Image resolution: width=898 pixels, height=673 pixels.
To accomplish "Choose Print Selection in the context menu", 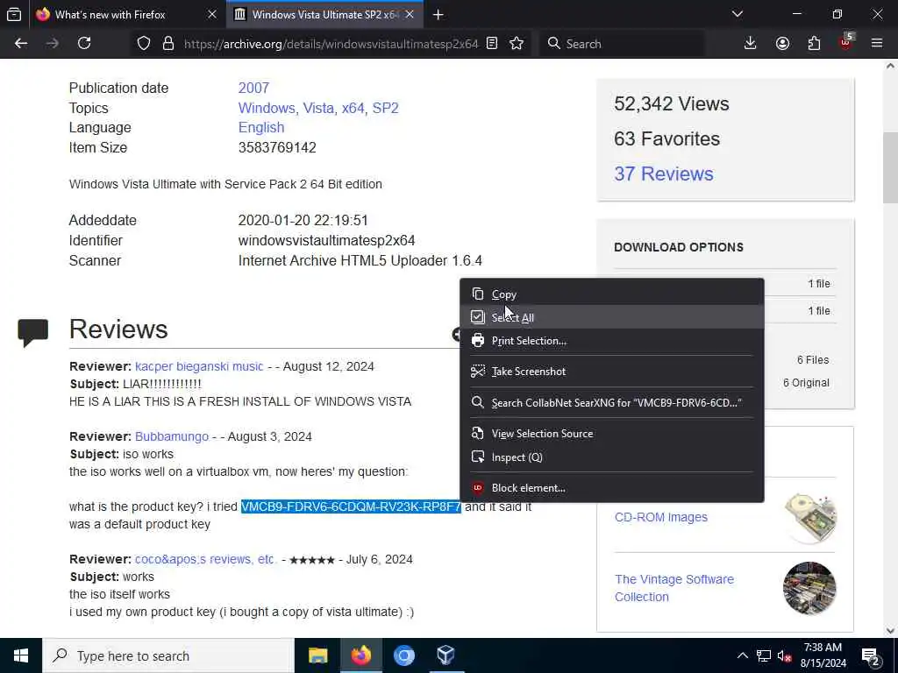I will (x=611, y=341).
